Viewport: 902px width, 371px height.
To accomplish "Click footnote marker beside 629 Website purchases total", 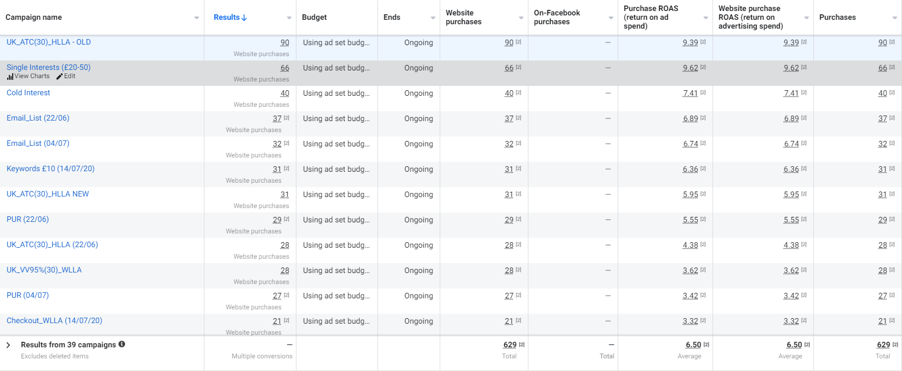I will (522, 345).
